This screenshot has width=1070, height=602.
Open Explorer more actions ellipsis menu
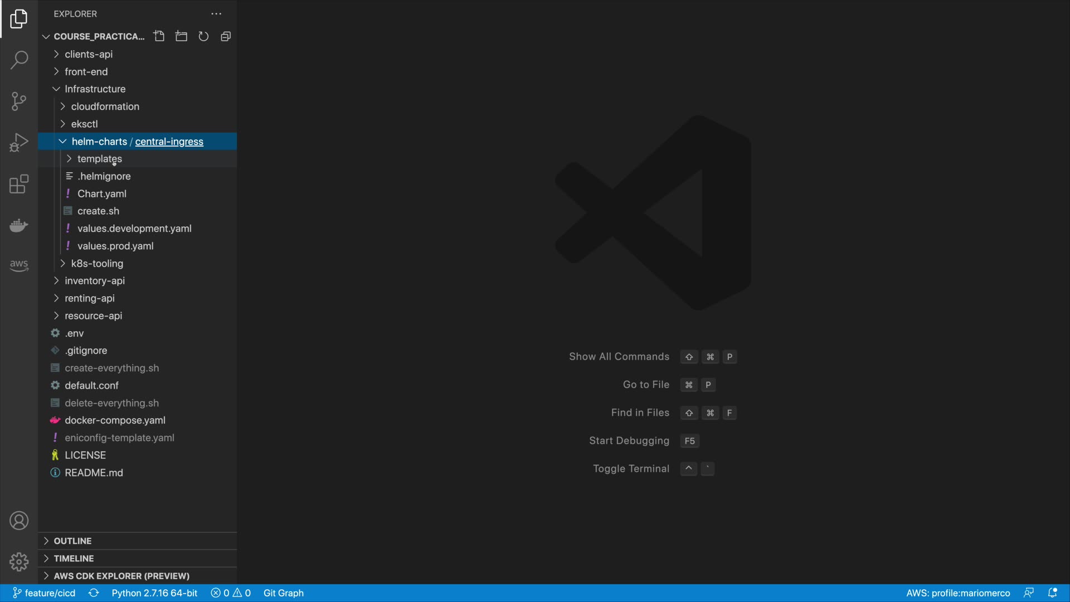[216, 14]
